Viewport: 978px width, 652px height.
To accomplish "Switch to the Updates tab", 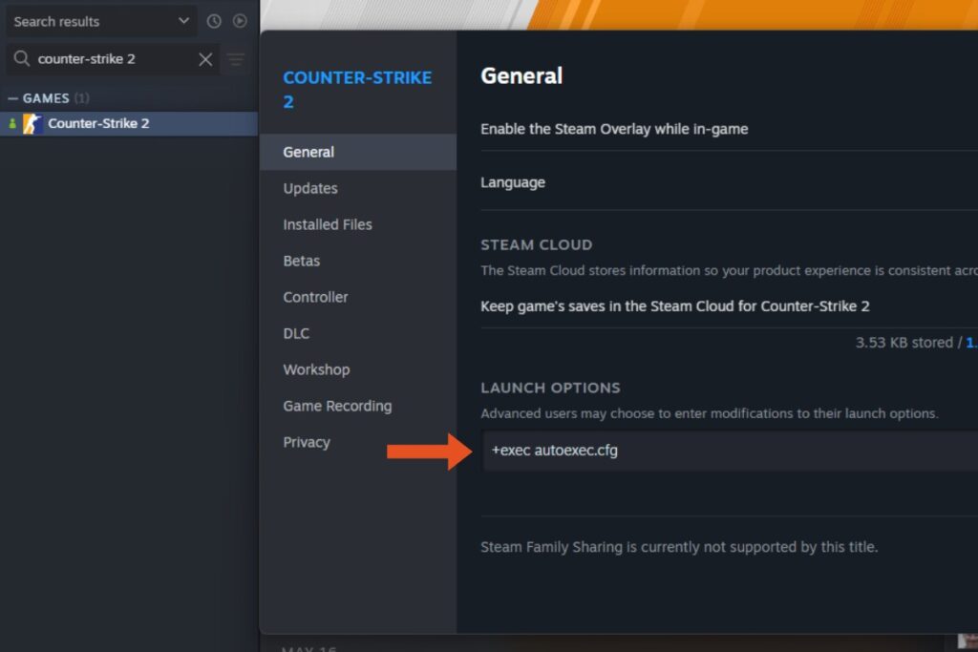I will [309, 188].
